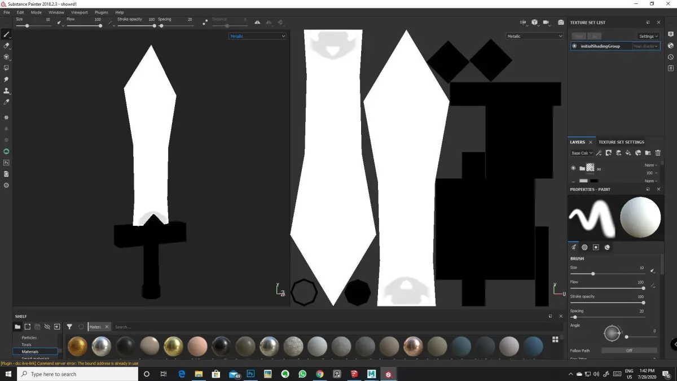
Task: Add a fill layer with bucket icon
Action: (628, 153)
